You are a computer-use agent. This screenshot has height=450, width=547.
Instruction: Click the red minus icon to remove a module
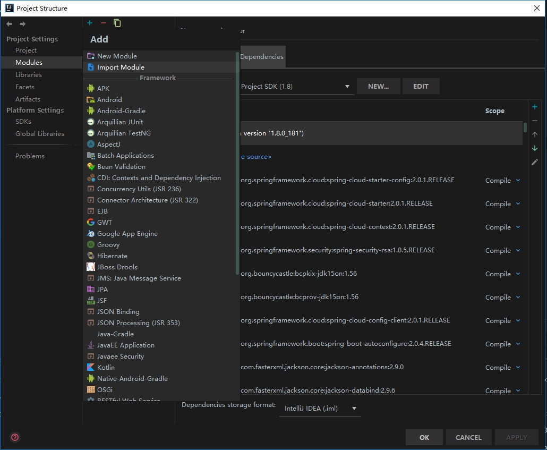click(x=103, y=23)
